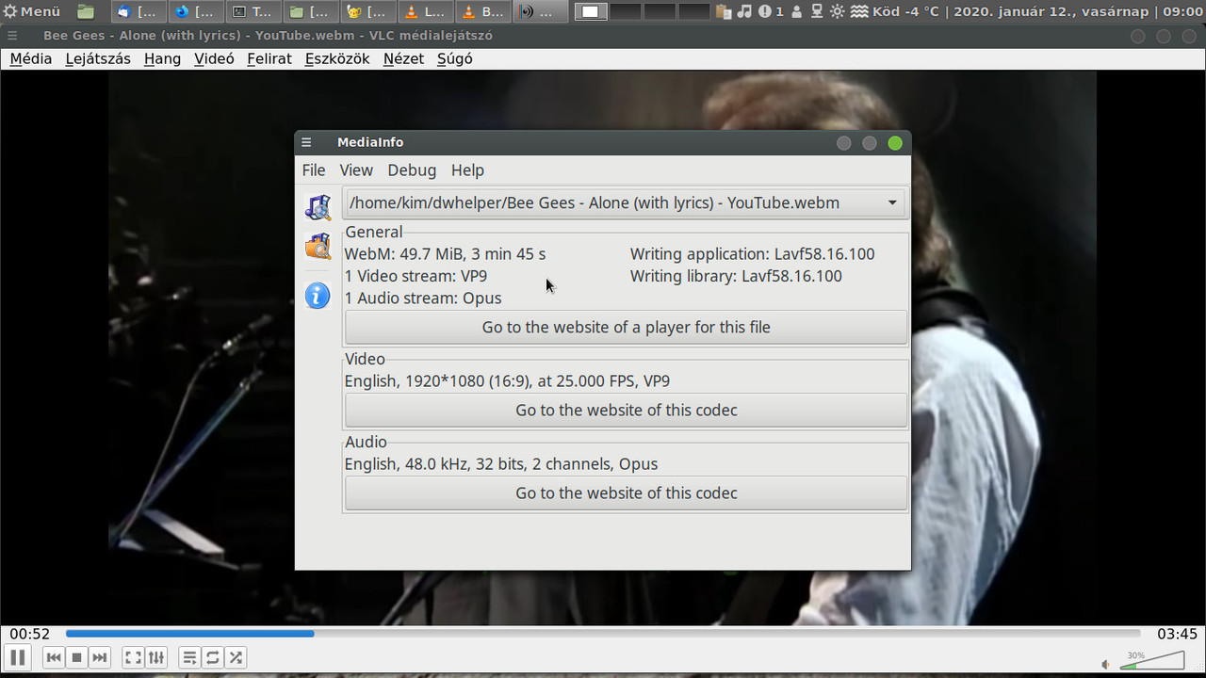The image size is (1206, 678).
Task: Click Go to the website of a player
Action: click(627, 328)
